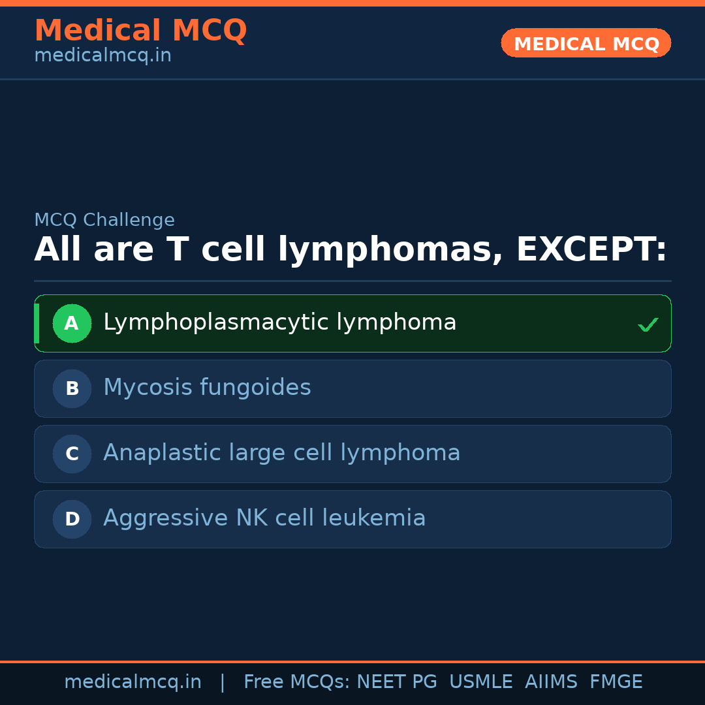This screenshot has width=705, height=705.
Task: Click the AIIMS footer label
Action: tap(551, 682)
